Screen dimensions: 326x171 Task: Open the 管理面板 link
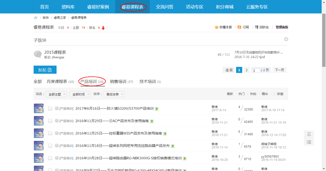[x=282, y=27]
